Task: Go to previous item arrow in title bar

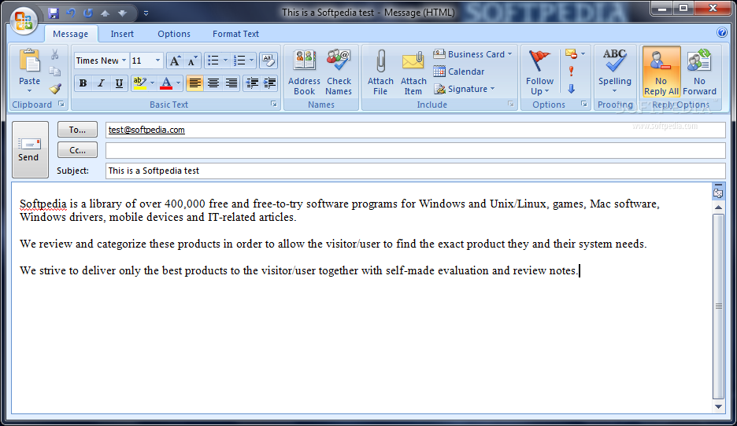Action: pos(105,13)
